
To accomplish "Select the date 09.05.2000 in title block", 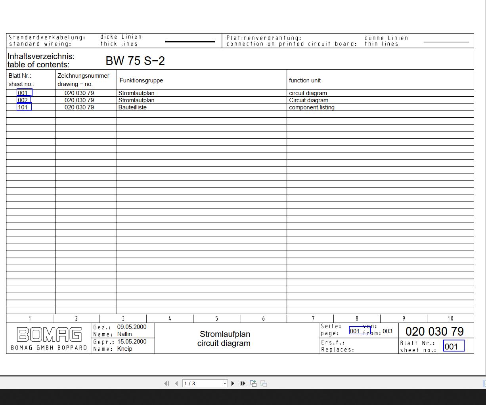I will point(132,327).
